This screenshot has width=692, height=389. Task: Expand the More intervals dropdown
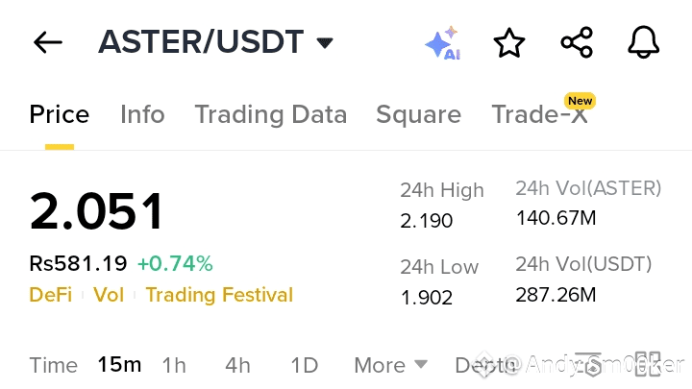pyautogui.click(x=390, y=365)
